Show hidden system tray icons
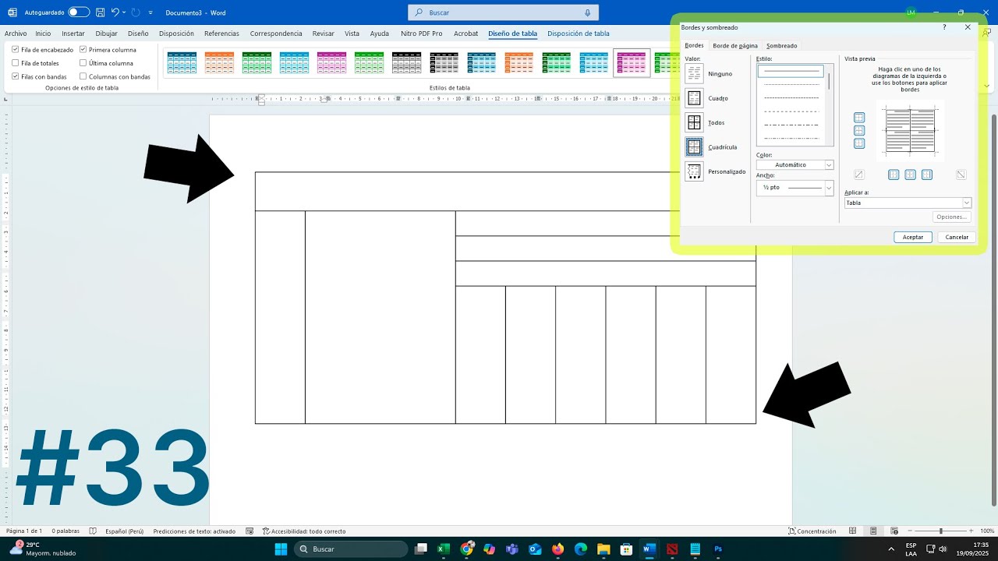Image resolution: width=998 pixels, height=561 pixels. pyautogui.click(x=891, y=549)
